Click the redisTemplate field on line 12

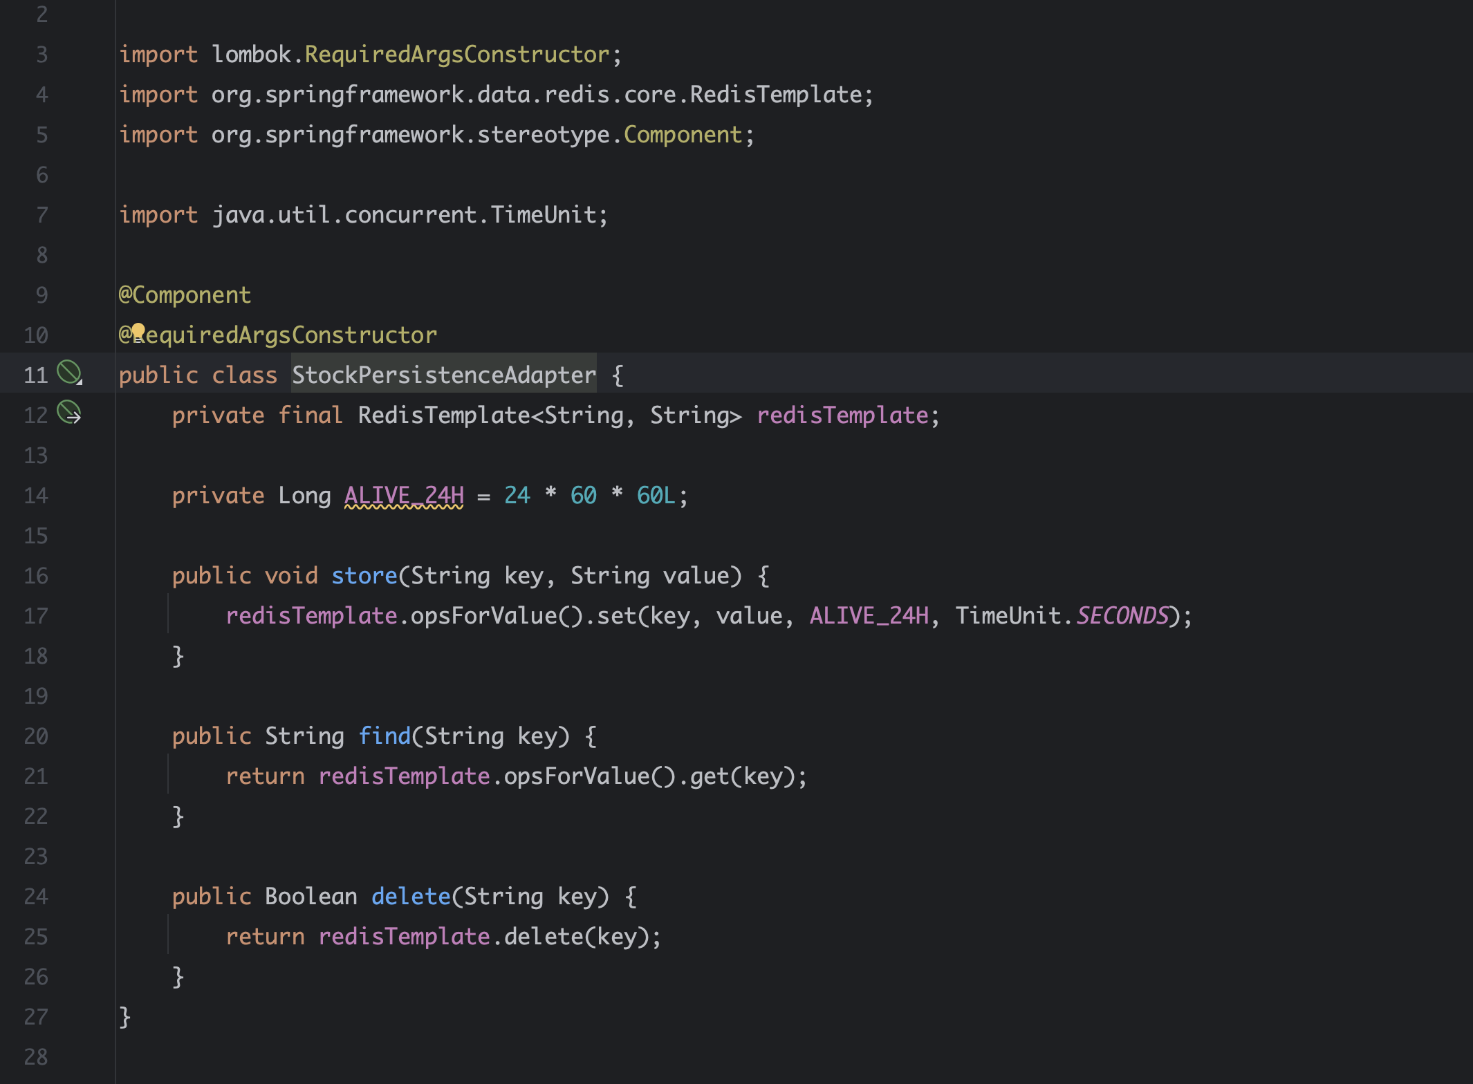(x=842, y=415)
